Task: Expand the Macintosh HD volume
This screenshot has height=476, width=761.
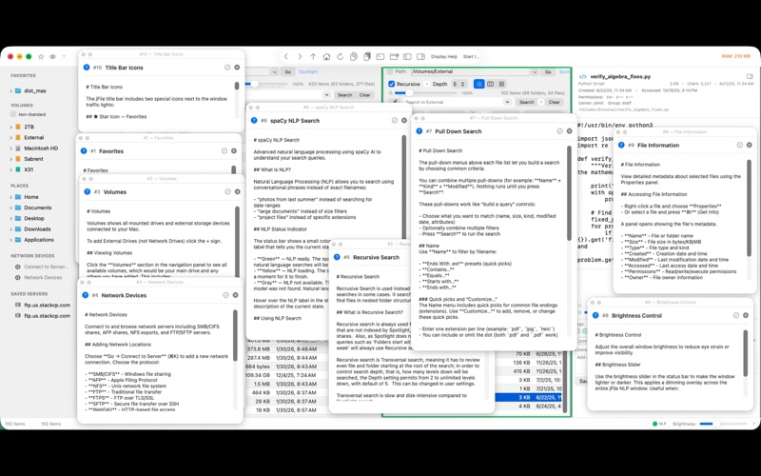Action: 10,149
